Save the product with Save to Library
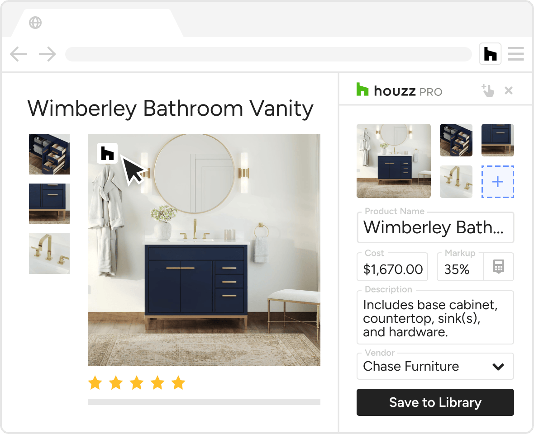 coord(435,402)
